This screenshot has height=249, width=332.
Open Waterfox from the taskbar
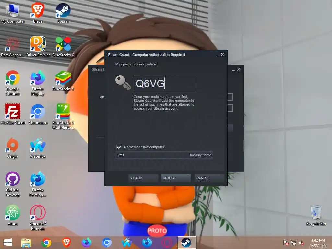coord(127,243)
